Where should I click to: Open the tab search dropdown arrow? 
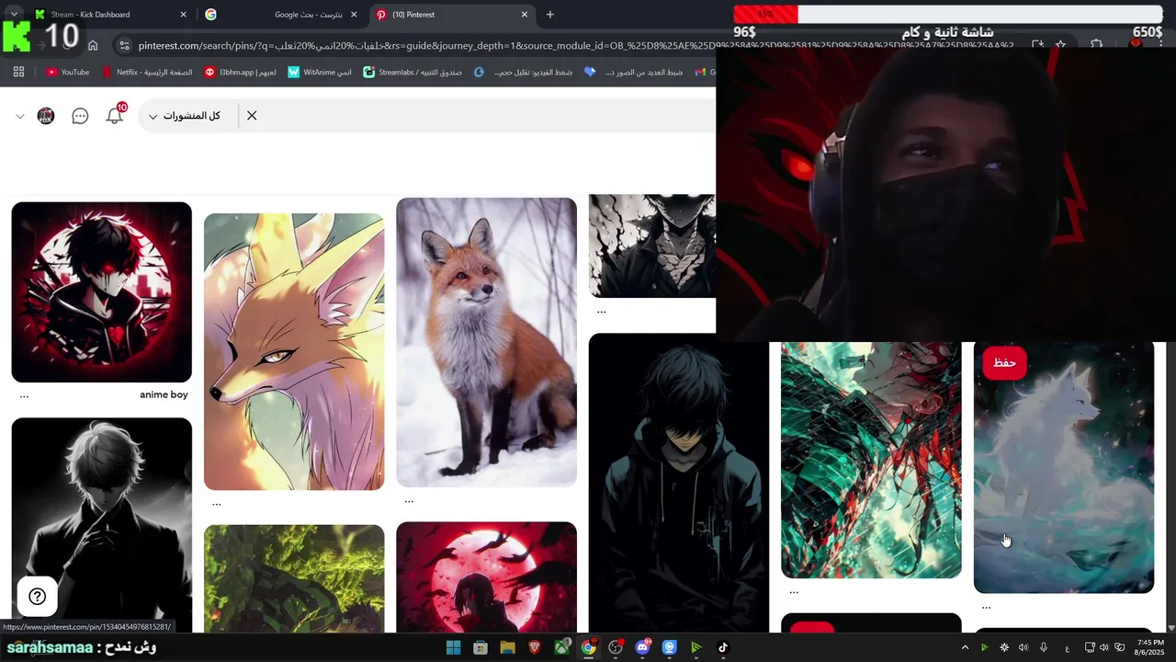(14, 15)
